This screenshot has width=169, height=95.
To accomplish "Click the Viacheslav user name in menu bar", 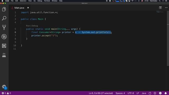I will coord(153,1).
